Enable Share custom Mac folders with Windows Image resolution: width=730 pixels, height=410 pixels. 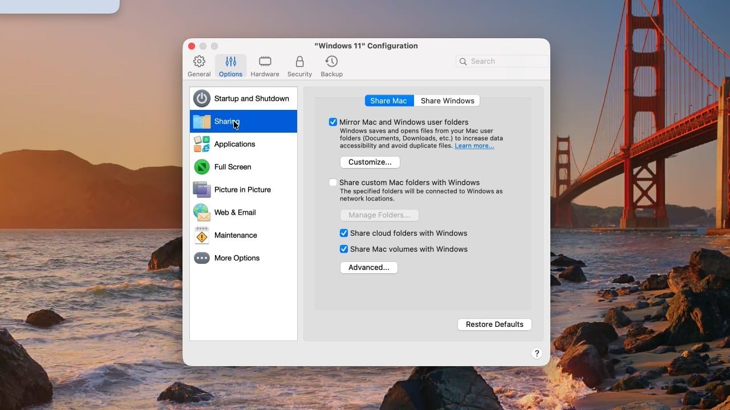point(333,183)
